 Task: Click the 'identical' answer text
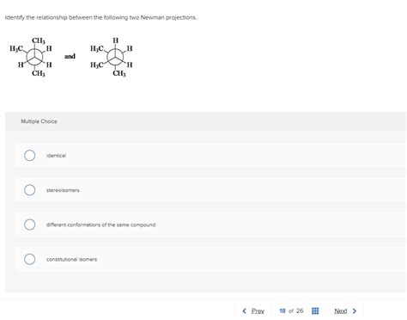point(56,156)
